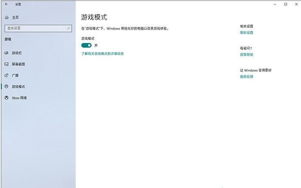
Task: Click the 获取帮助 link
Action: (x=246, y=55)
